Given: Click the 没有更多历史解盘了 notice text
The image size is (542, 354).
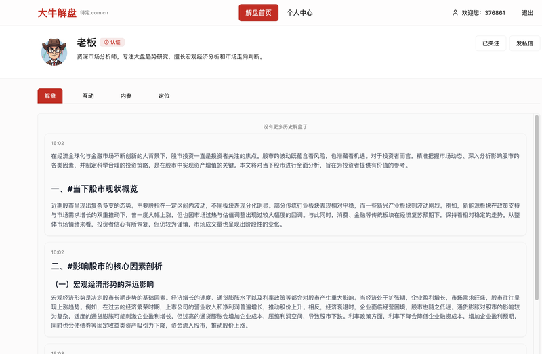Looking at the screenshot, I should point(285,127).
